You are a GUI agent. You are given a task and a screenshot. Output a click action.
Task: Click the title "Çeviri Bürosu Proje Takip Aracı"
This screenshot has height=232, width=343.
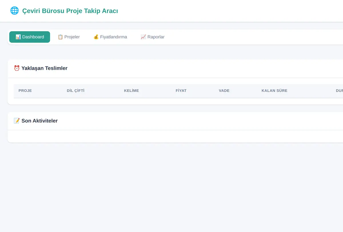70,11
